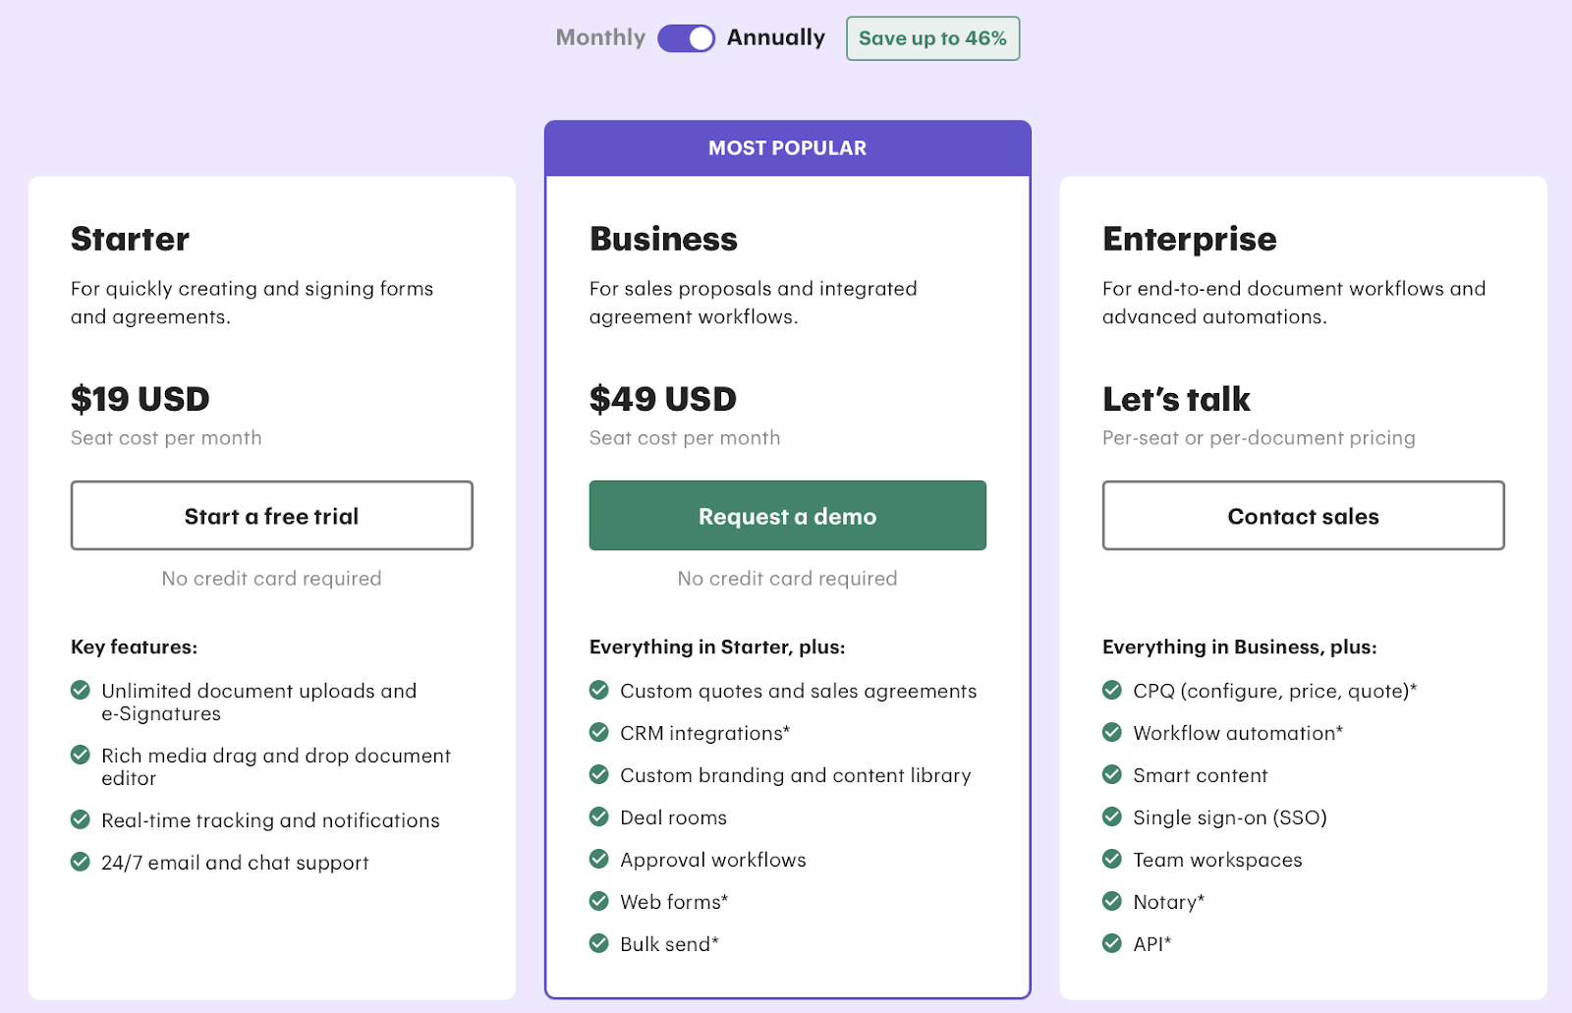Select the Enterprise plan heading
The height and width of the screenshot is (1013, 1572).
point(1188,238)
